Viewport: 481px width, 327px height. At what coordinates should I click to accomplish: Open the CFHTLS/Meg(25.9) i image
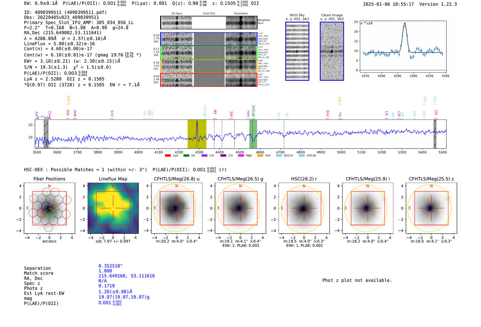tap(368, 208)
